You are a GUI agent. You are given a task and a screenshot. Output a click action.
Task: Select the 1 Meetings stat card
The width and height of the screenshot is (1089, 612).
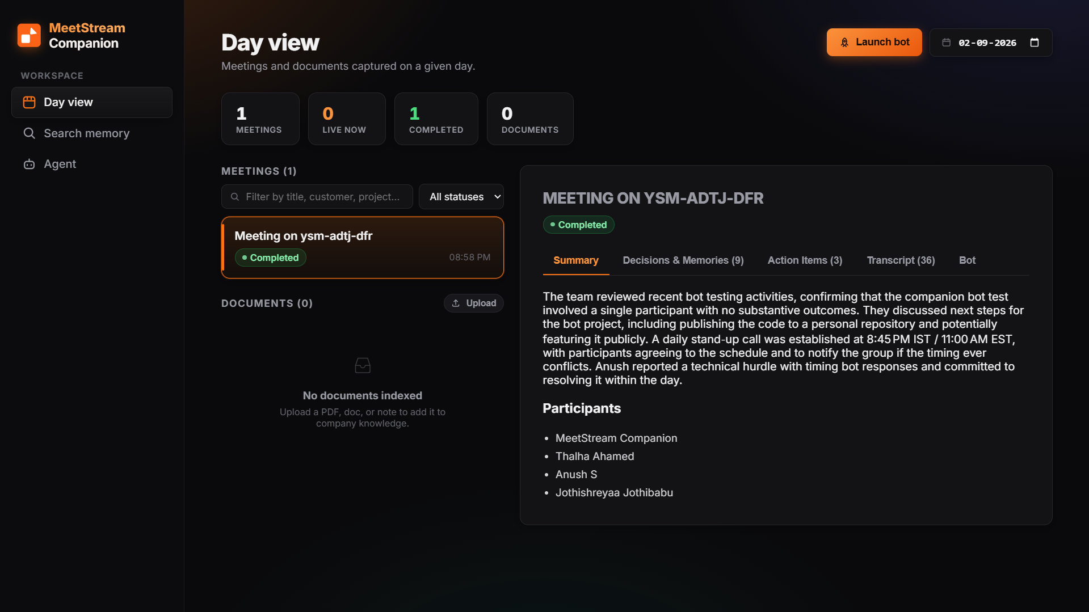(260, 119)
